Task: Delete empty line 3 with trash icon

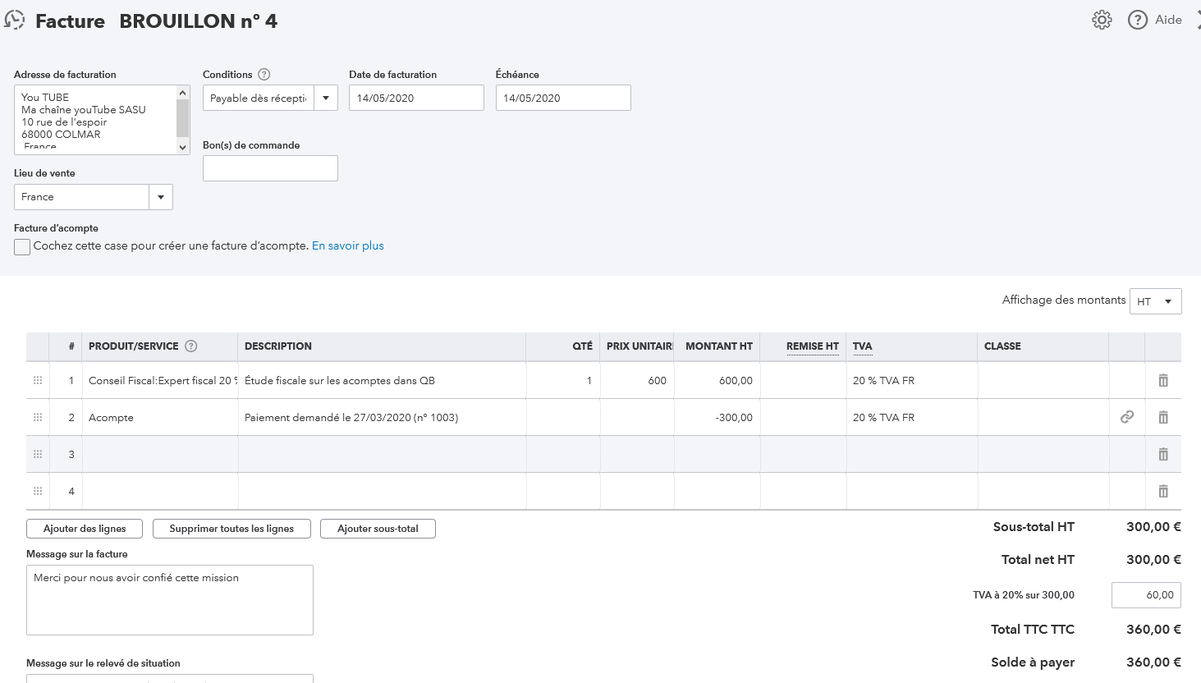Action: coord(1163,454)
